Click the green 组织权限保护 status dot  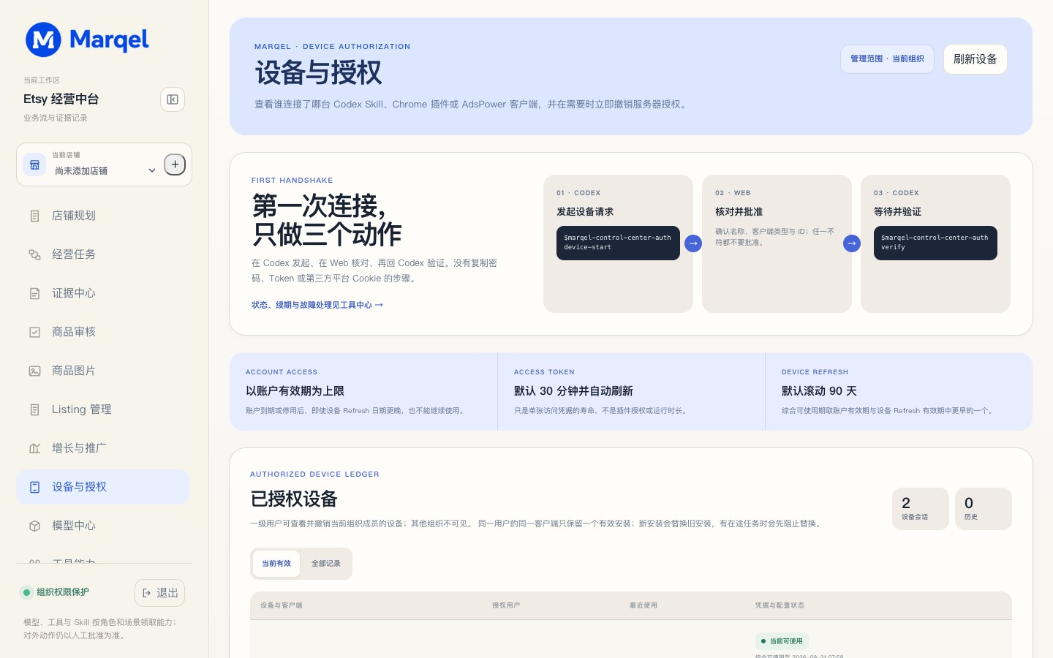click(27, 592)
